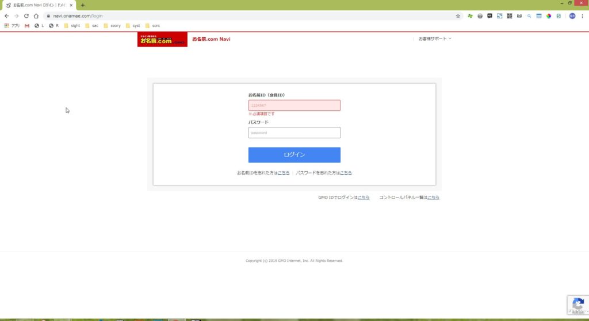
Task: Click こちら link for forgotten password
Action: [x=346, y=173]
